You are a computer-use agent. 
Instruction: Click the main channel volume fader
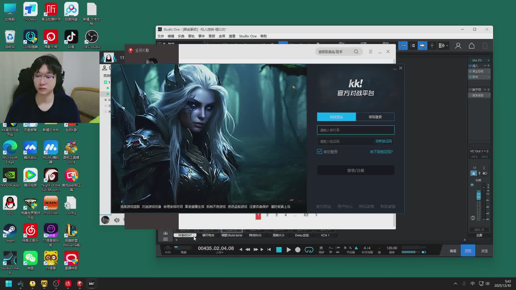click(x=478, y=195)
